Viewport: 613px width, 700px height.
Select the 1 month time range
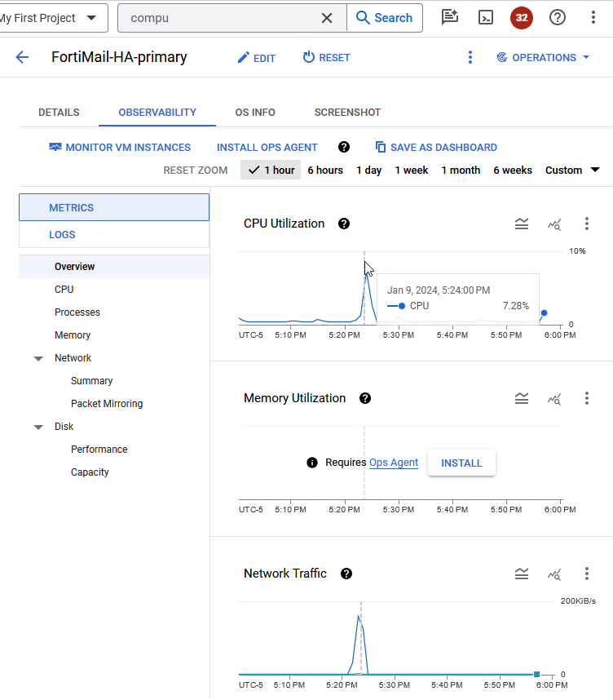(461, 170)
